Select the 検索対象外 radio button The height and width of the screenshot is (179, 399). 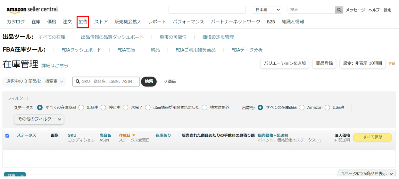point(204,108)
